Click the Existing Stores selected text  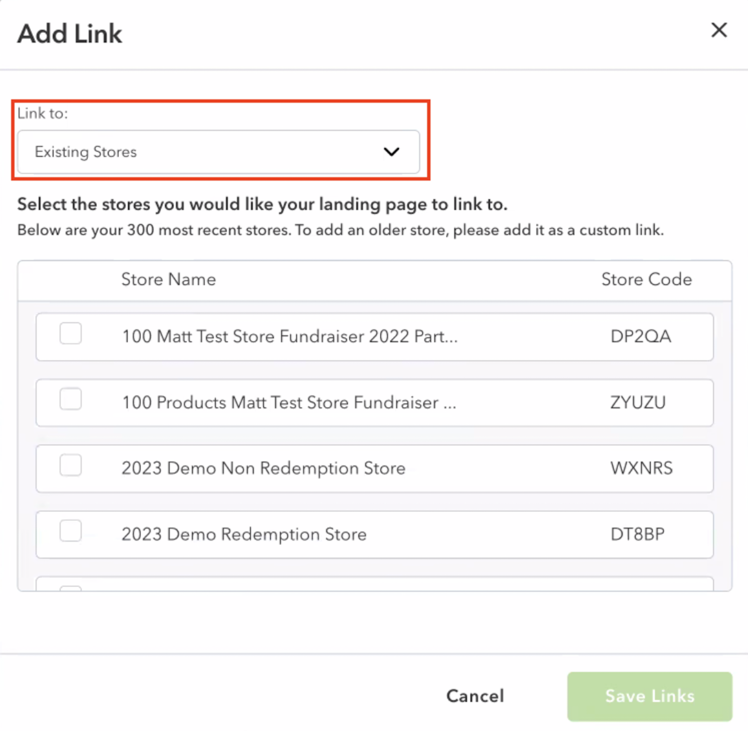tap(86, 152)
